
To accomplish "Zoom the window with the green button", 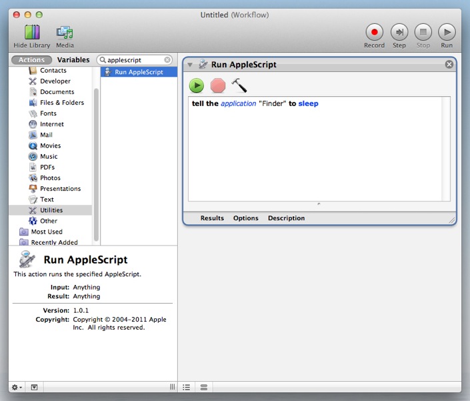I will [x=39, y=15].
